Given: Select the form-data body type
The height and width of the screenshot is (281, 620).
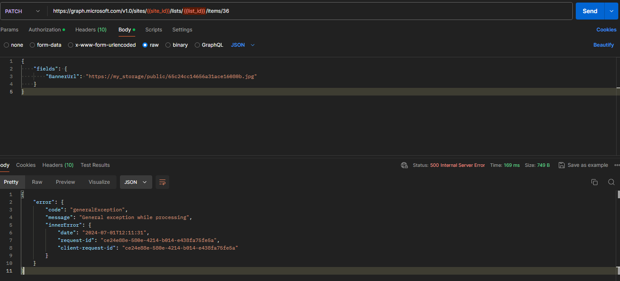Looking at the screenshot, I should coord(46,45).
